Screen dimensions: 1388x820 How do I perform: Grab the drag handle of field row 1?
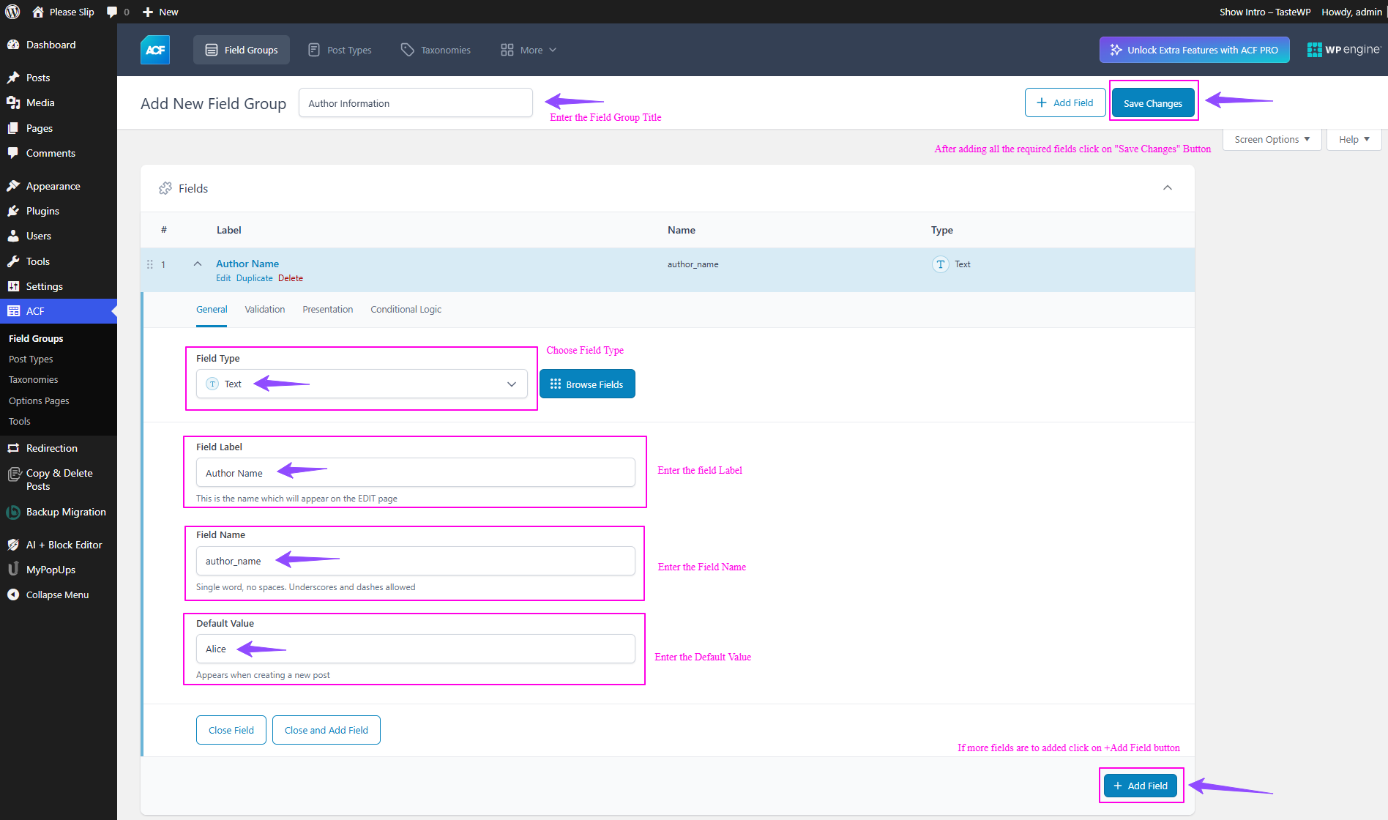click(150, 264)
